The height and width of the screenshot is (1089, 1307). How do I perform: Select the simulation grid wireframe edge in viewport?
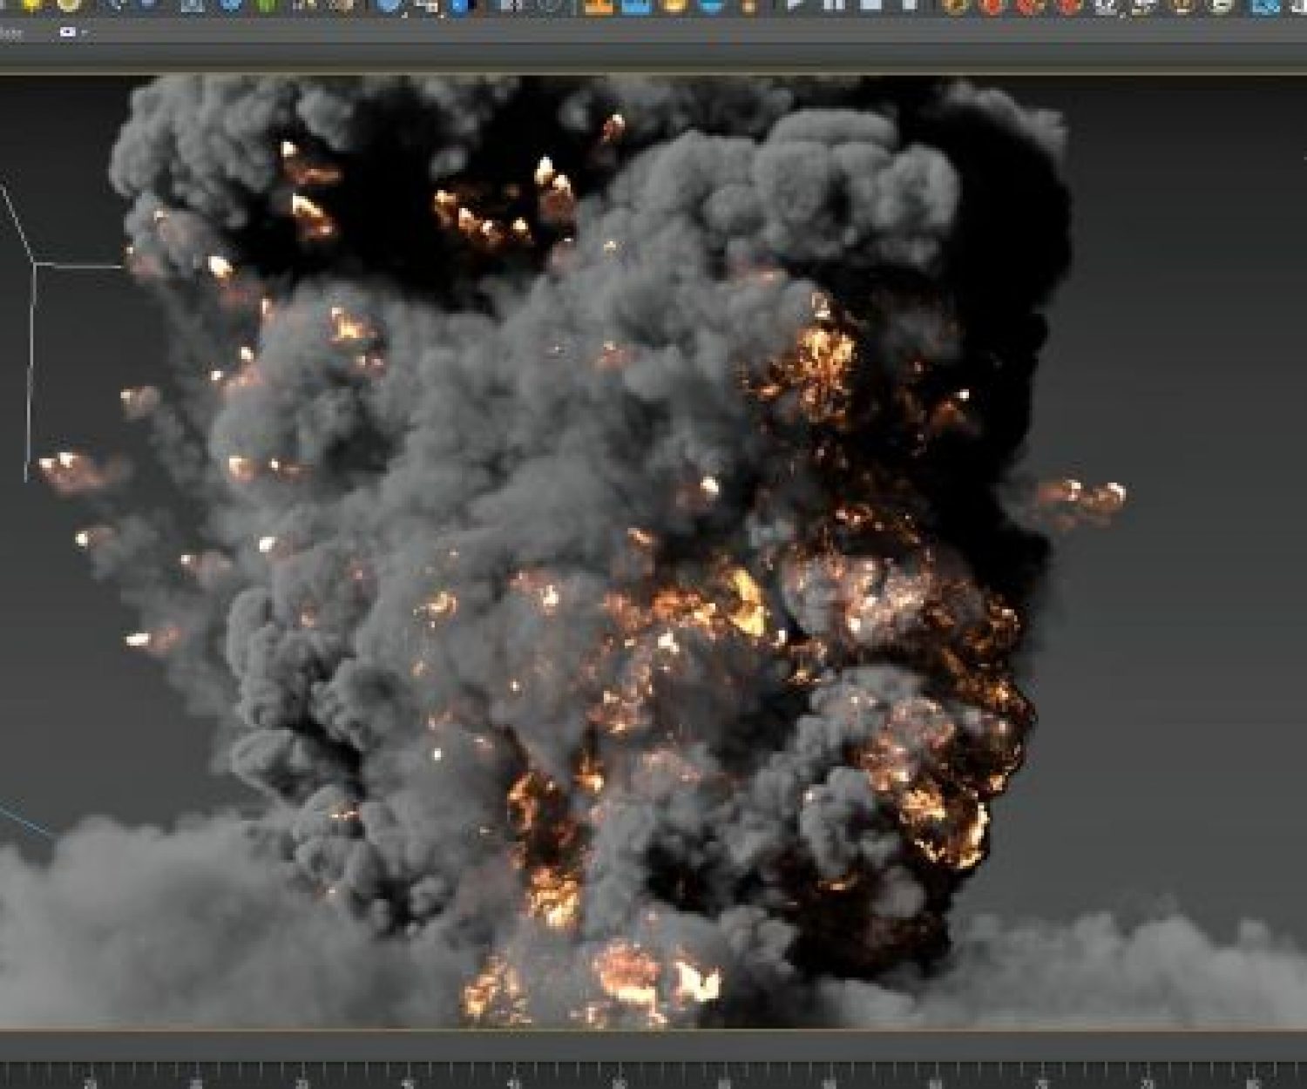pyautogui.click(x=31, y=366)
